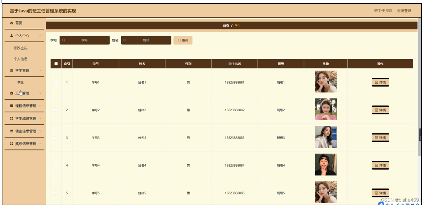This screenshot has height=205, width=424.
Task: Open 详情 for 学号1
Action: coord(380,82)
